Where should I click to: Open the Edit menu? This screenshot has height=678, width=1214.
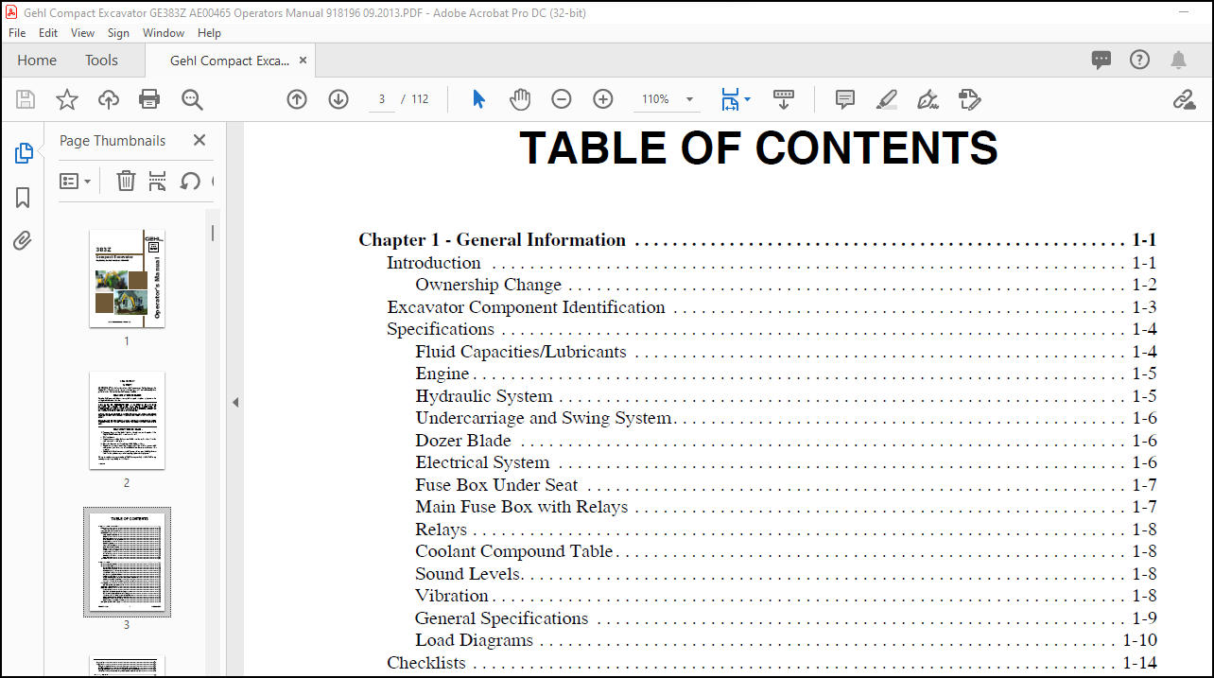48,32
